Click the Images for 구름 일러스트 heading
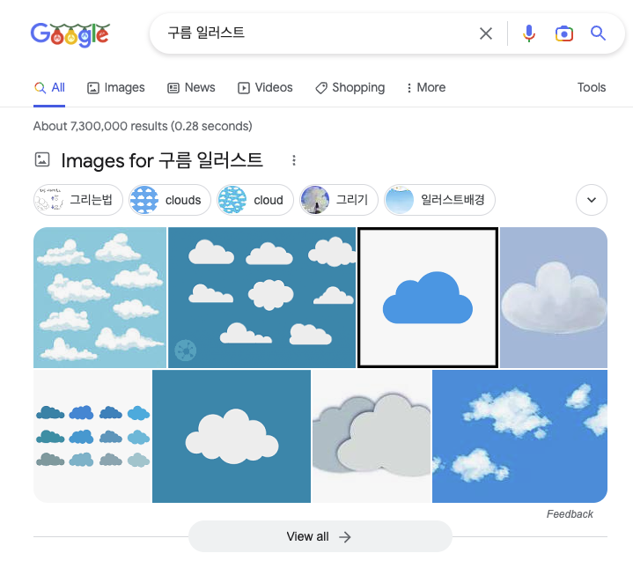 point(162,160)
